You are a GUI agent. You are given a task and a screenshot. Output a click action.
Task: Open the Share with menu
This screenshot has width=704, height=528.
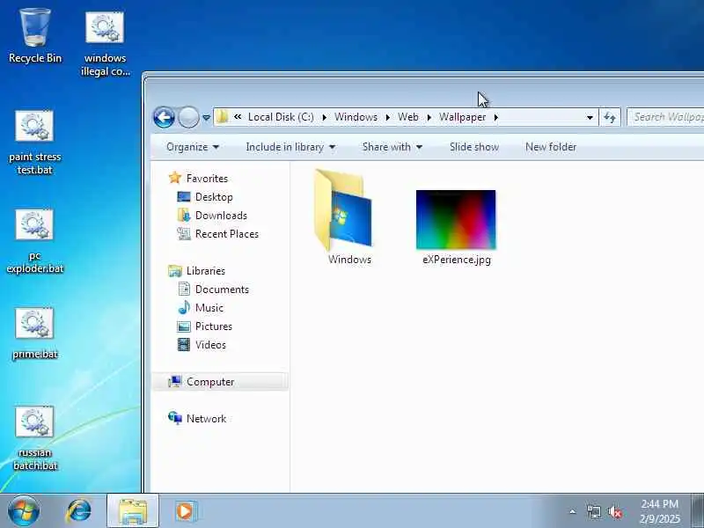392,147
